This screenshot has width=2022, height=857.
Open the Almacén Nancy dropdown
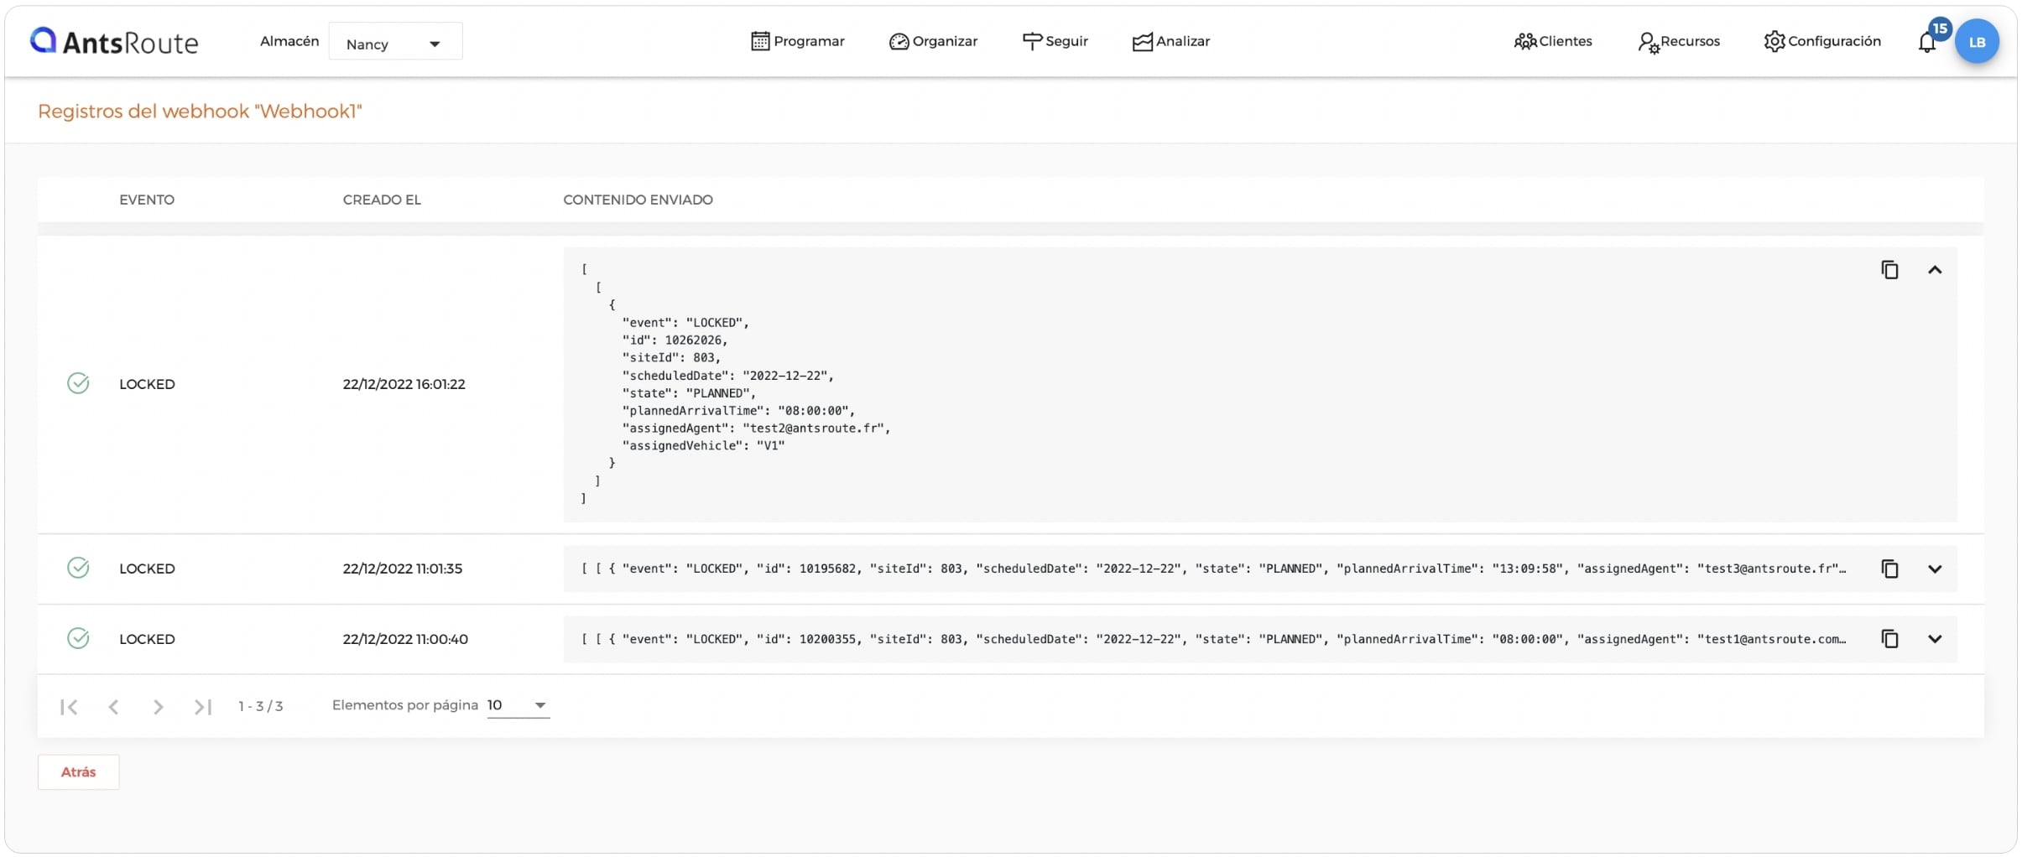[x=395, y=43]
